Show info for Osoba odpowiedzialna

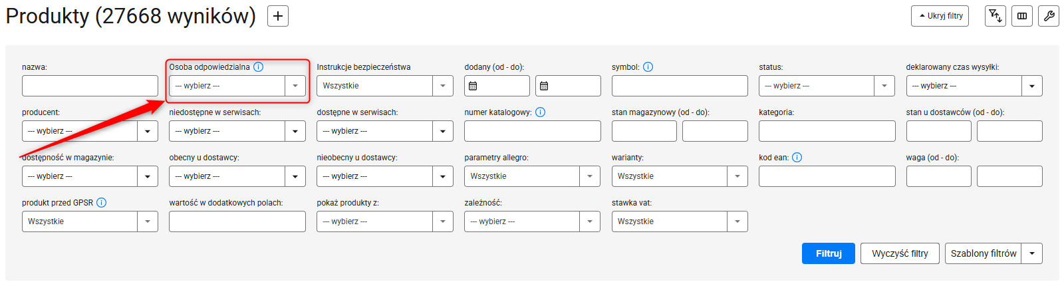[259, 67]
